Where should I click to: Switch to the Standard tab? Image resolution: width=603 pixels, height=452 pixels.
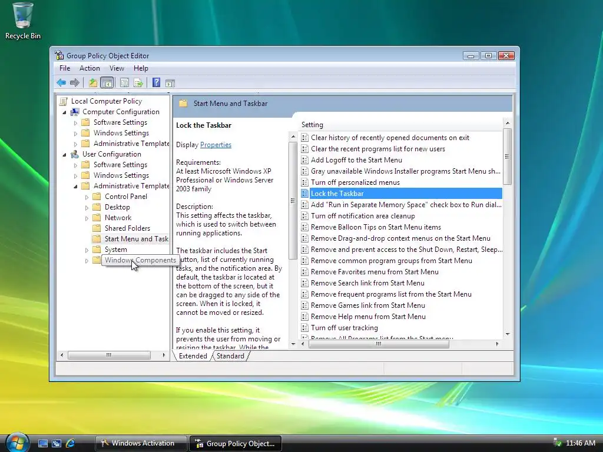coord(230,356)
